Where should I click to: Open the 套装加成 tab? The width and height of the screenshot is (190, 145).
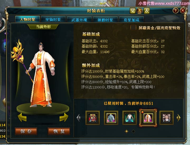(131, 20)
